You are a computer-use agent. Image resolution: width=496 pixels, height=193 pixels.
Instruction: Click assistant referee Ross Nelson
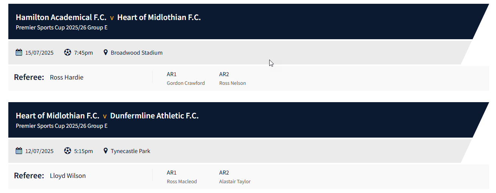232,83
